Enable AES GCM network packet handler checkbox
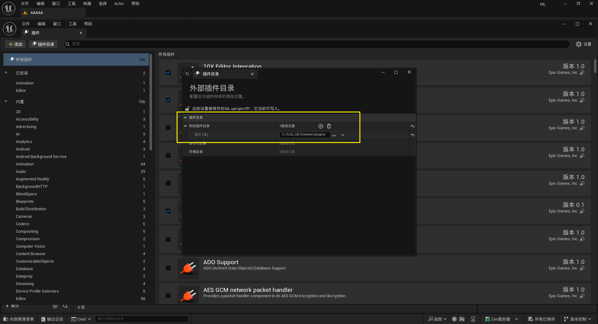Screen dimensions: 598x324 (168, 296)
